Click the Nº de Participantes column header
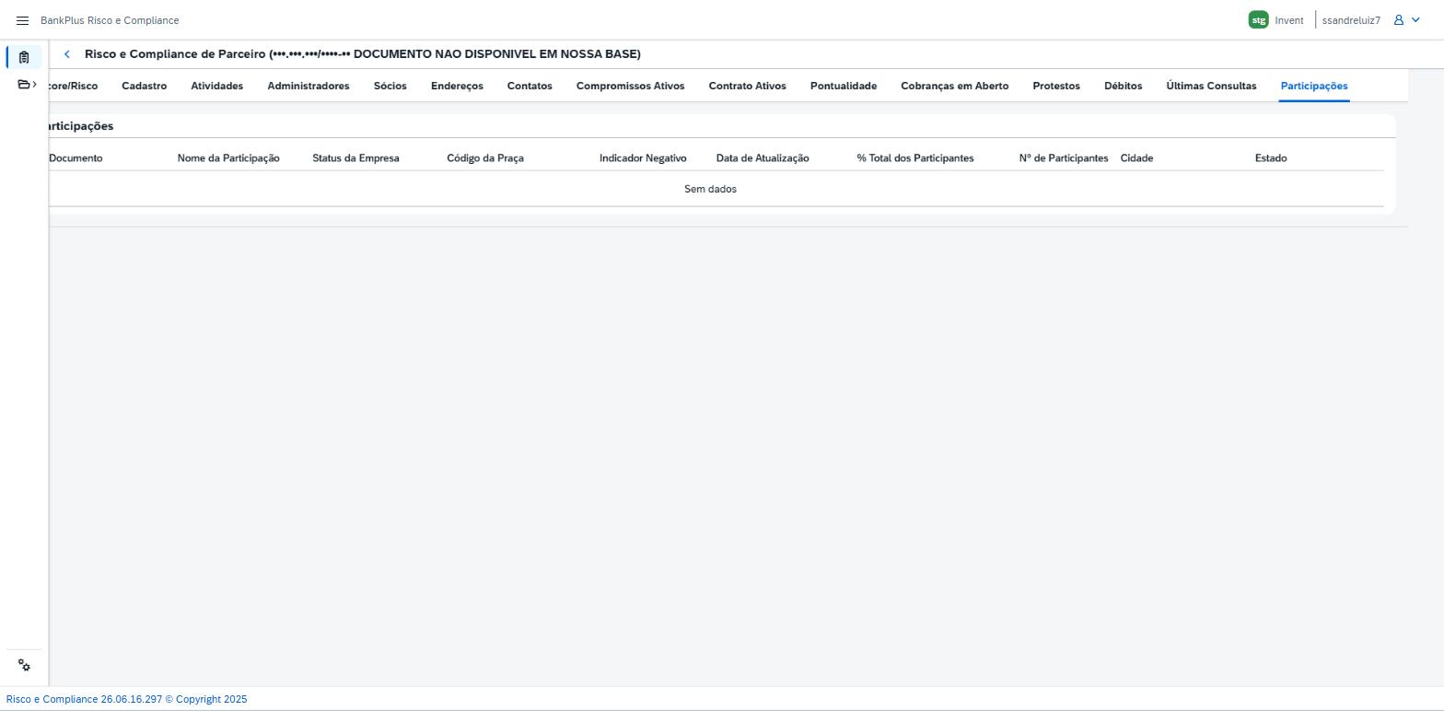This screenshot has width=1444, height=711. click(1064, 158)
